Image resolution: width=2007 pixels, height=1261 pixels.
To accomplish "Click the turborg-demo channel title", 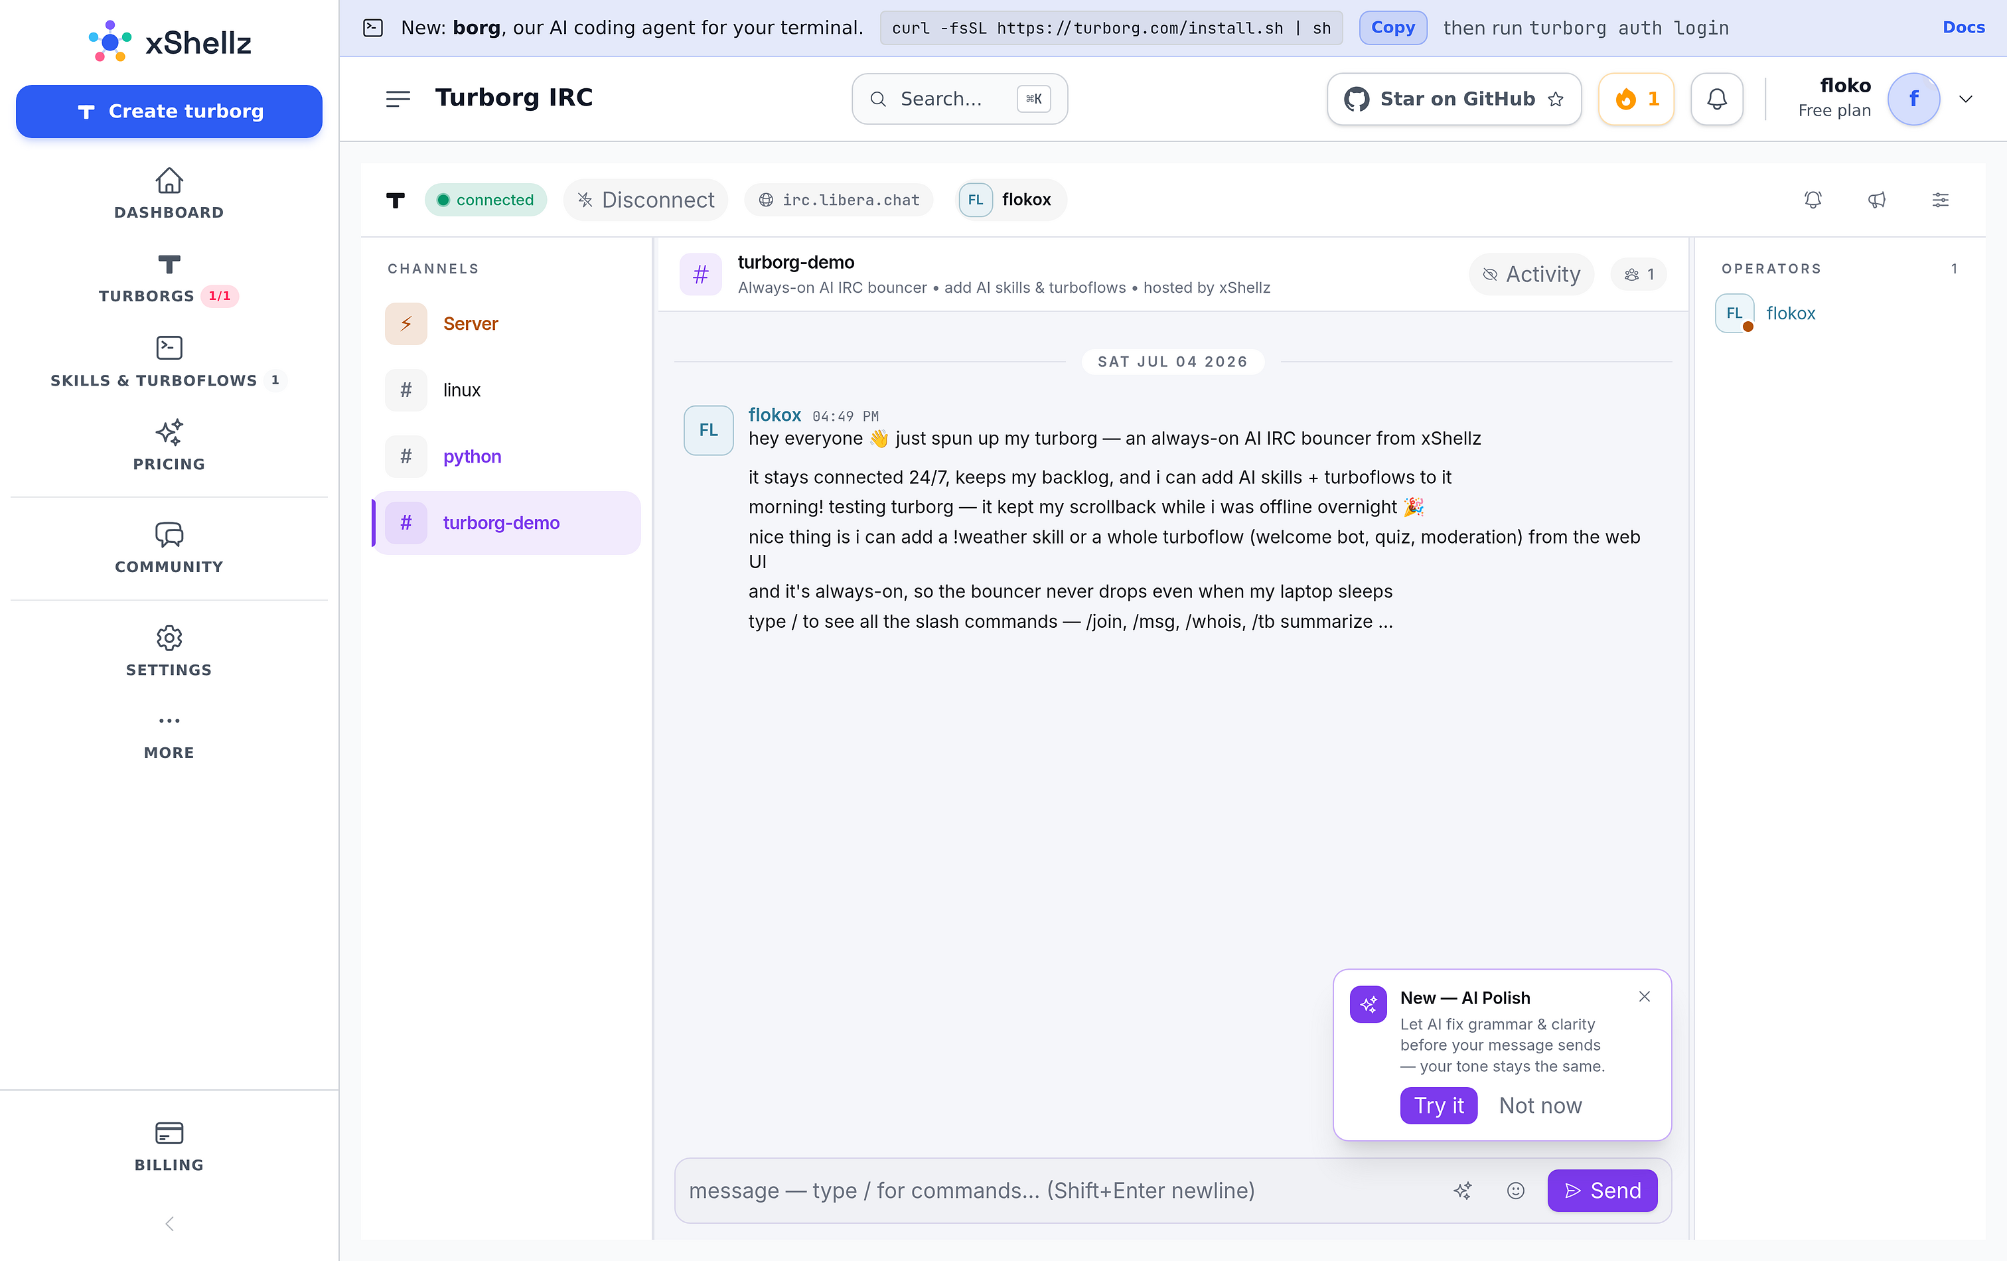I will coord(796,261).
